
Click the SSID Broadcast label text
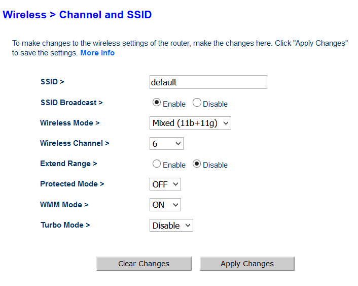click(71, 103)
